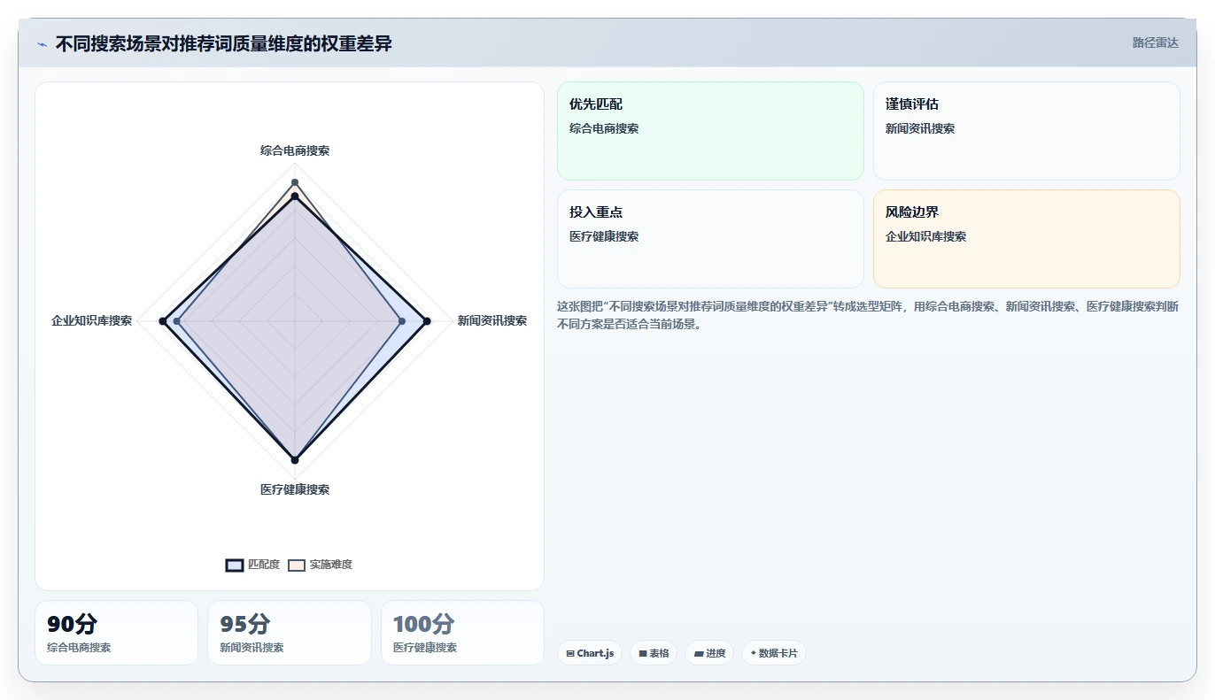
Task: Select the 表格 tag
Action: [x=654, y=653]
